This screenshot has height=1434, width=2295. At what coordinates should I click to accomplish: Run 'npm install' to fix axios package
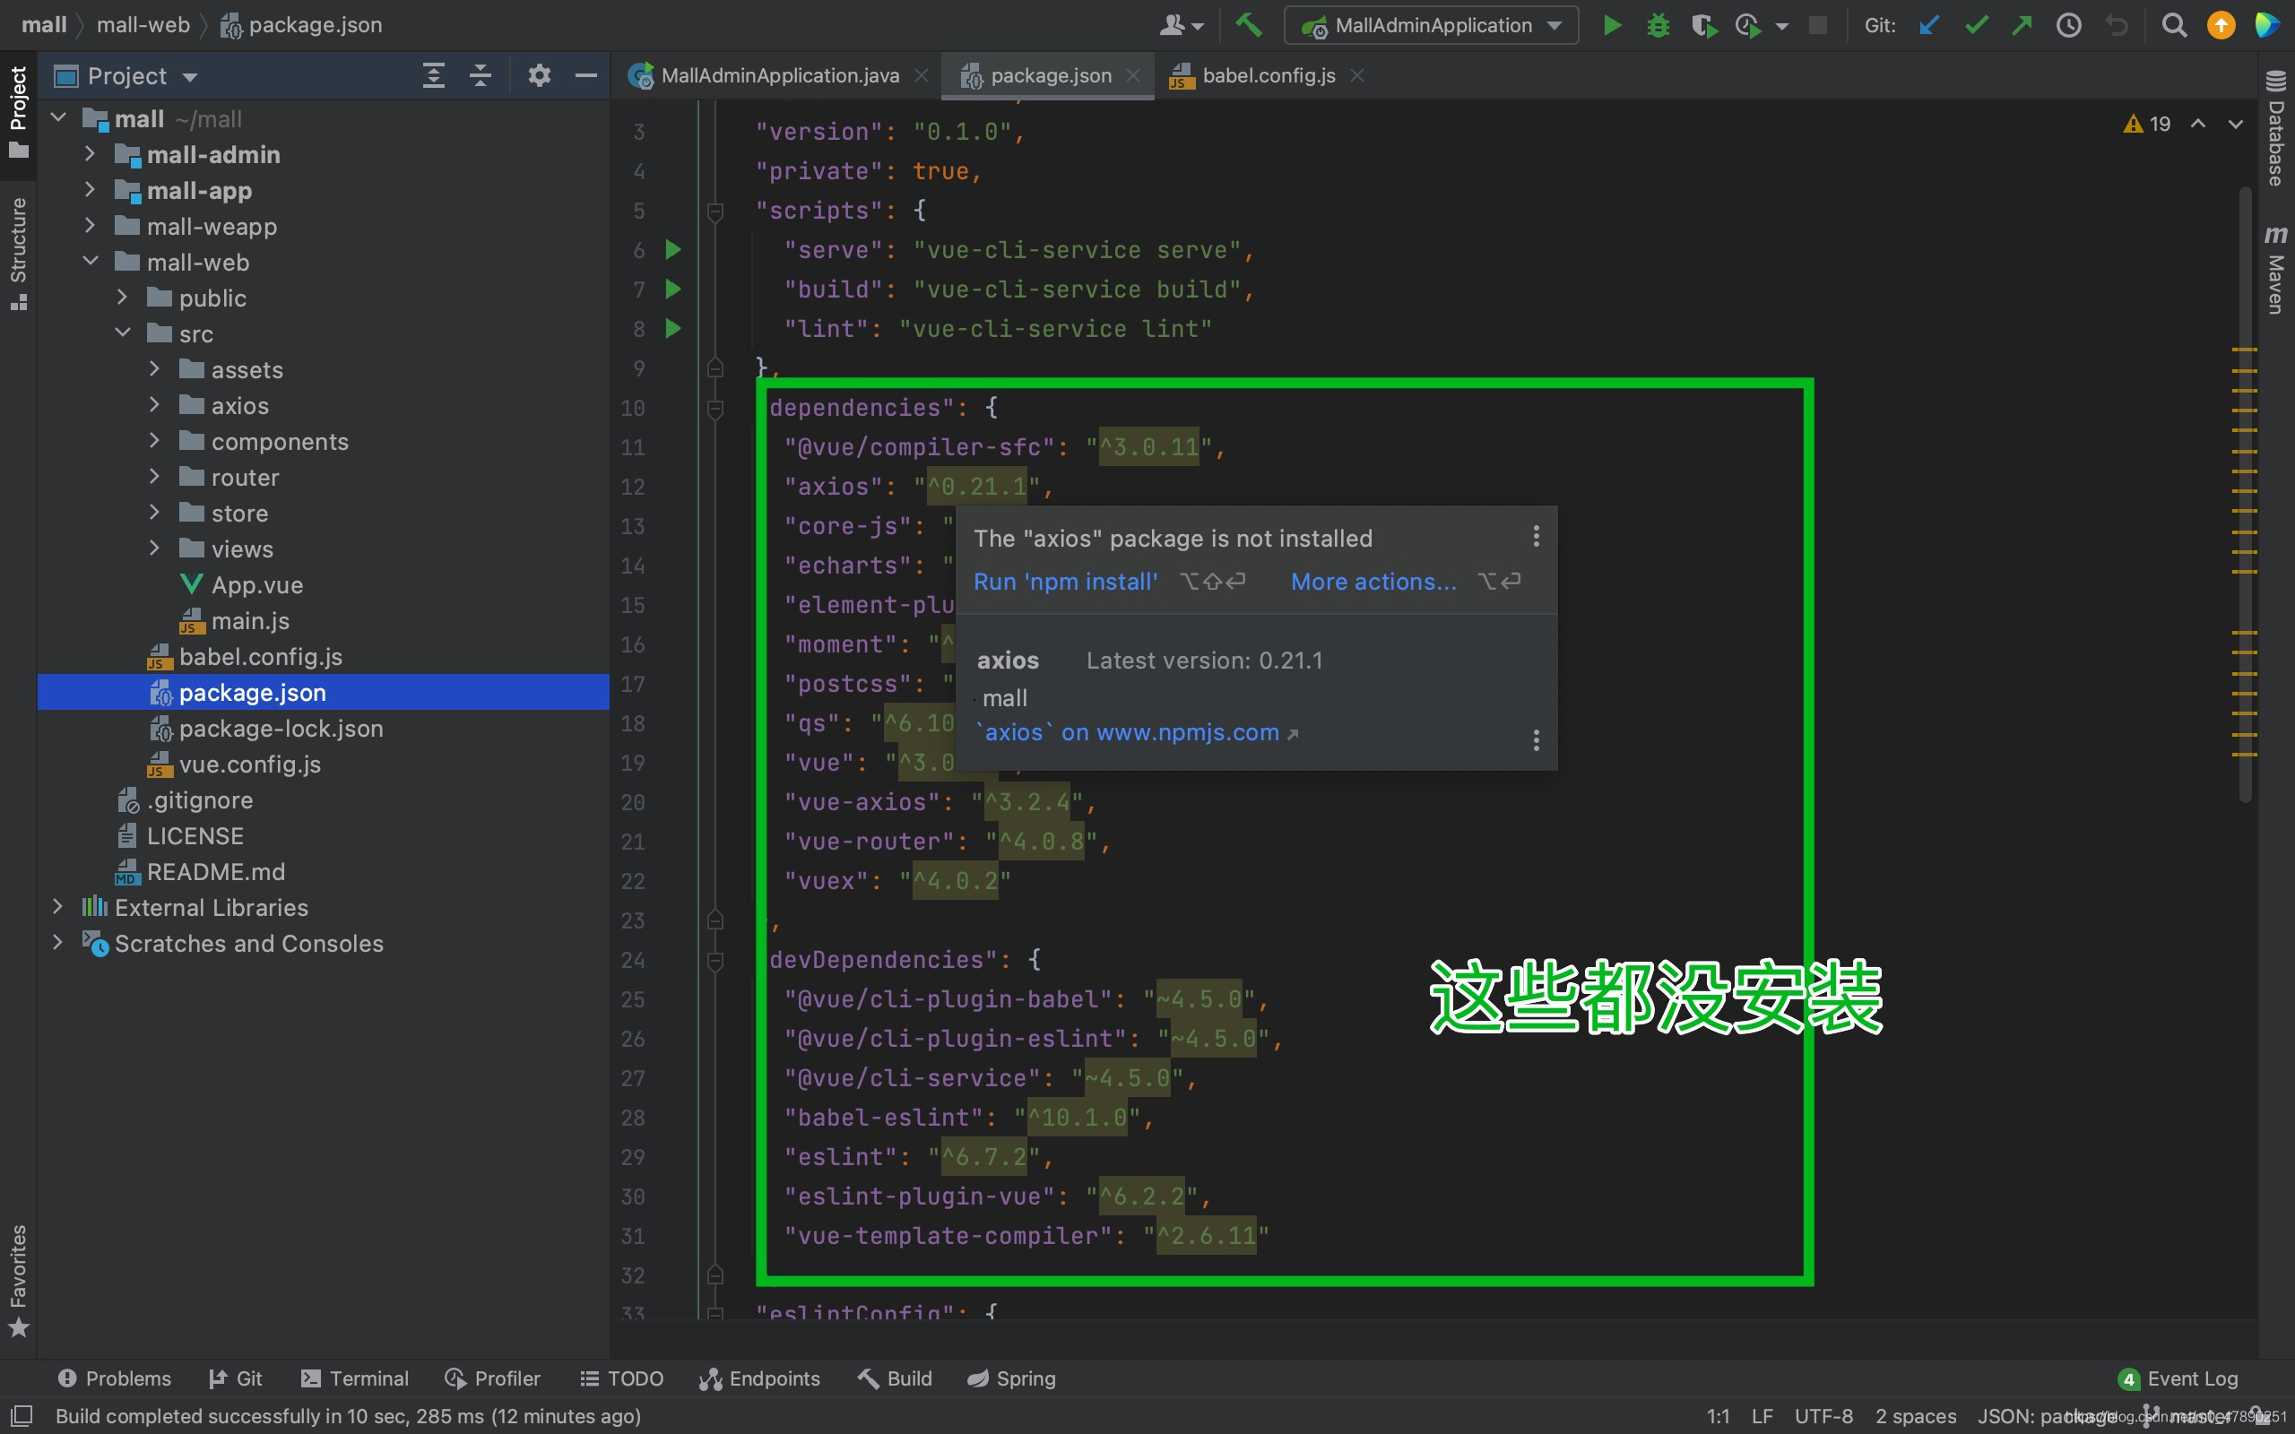(x=1064, y=580)
